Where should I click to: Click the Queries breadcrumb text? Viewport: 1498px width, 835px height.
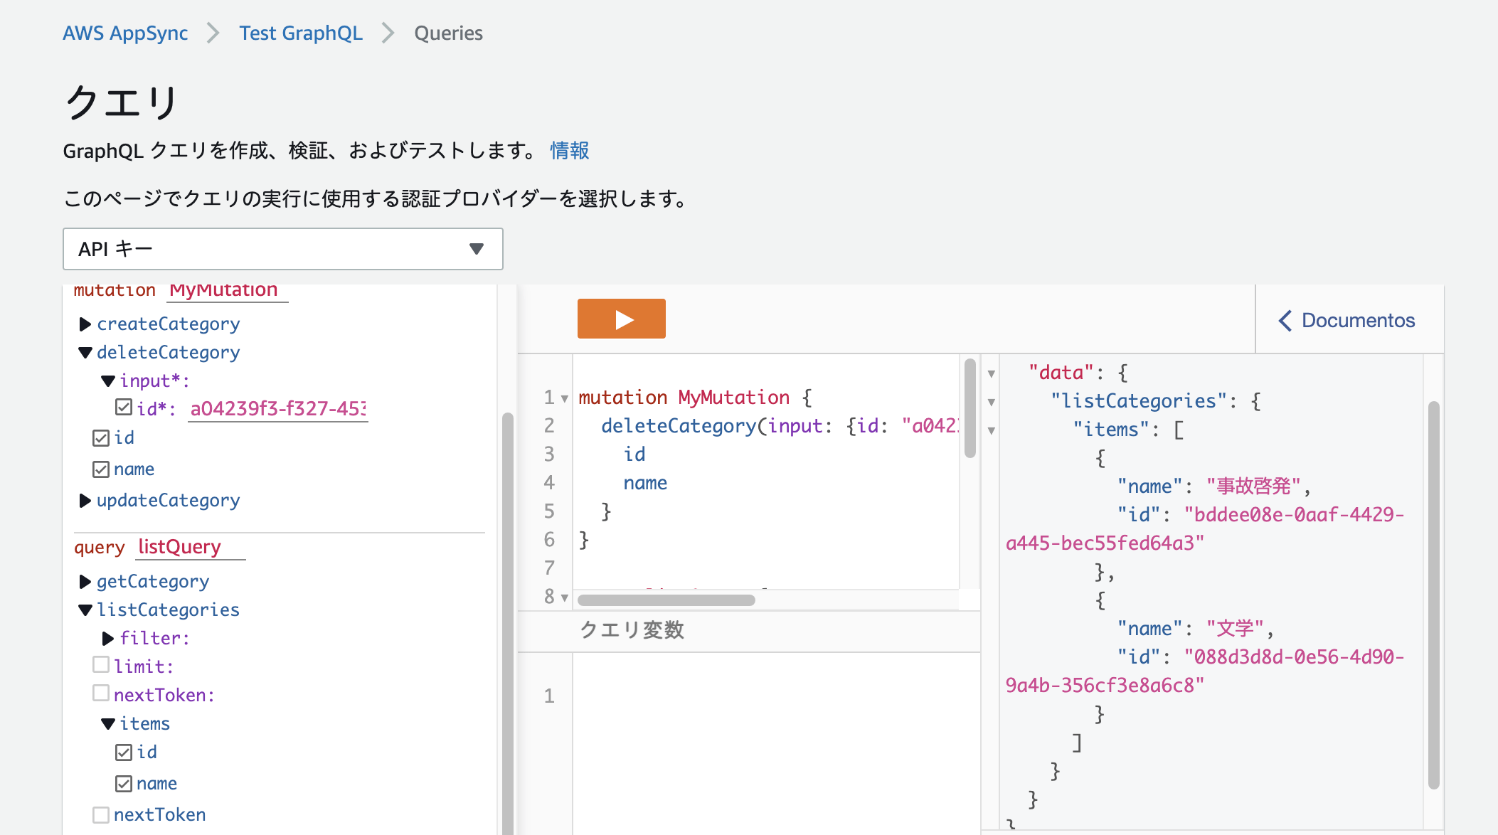coord(448,33)
